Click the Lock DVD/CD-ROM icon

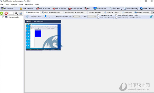[x=53, y=8]
